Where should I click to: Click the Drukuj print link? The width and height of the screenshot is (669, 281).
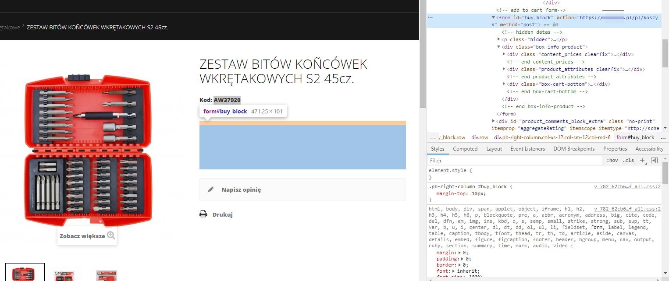point(222,214)
